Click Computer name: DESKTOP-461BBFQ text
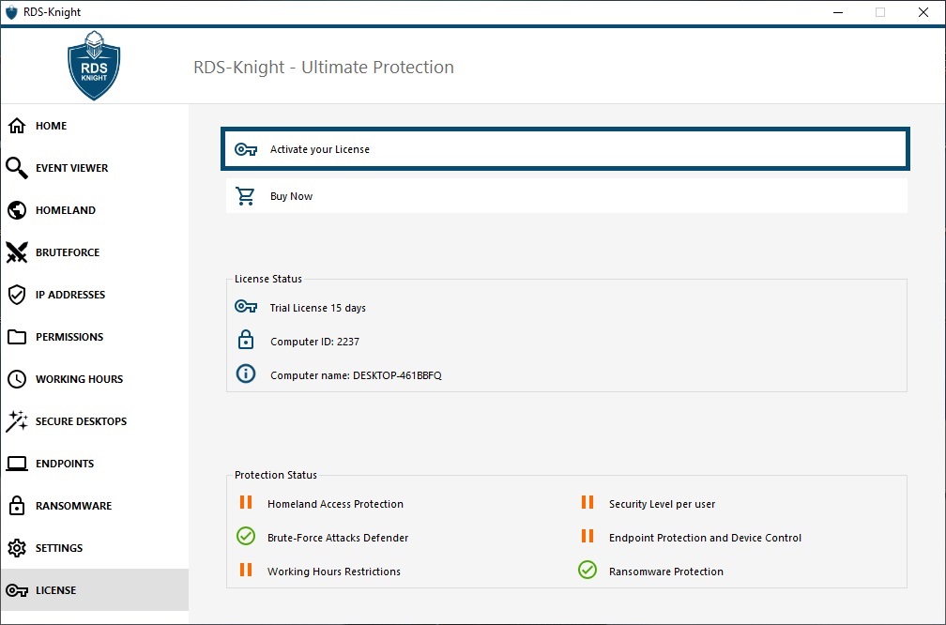The height and width of the screenshot is (625, 946). click(x=356, y=375)
